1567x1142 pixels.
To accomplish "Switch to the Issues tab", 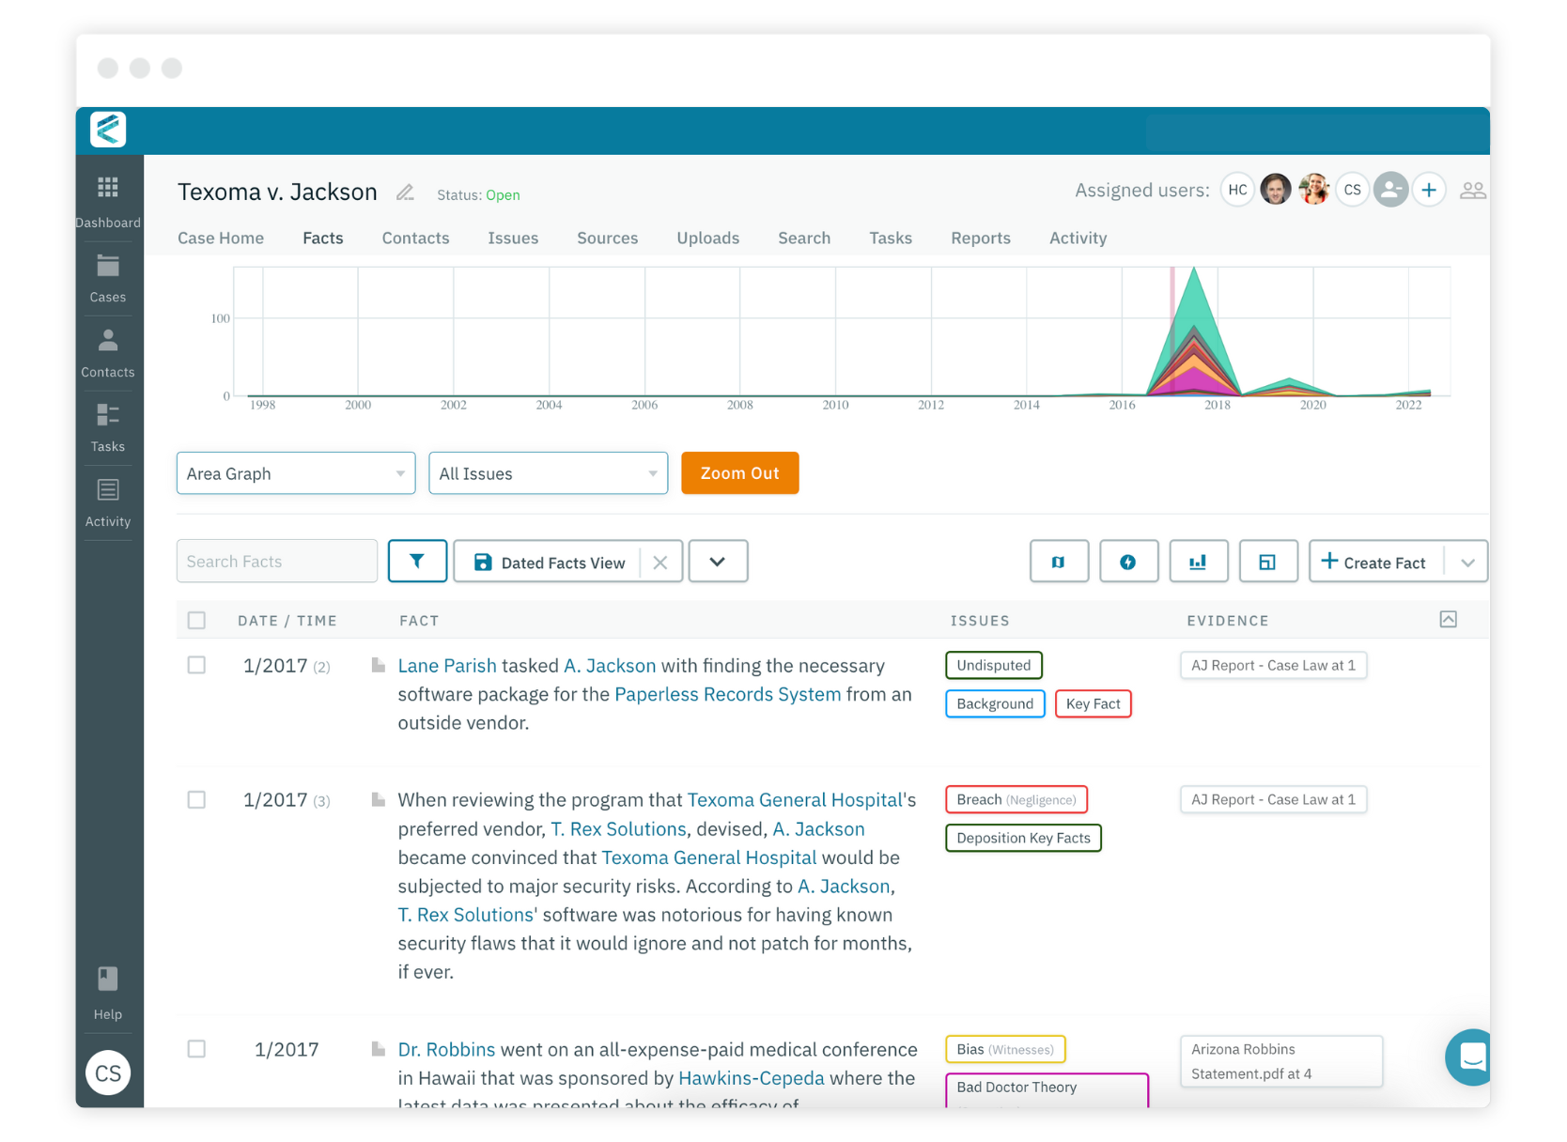I will (x=513, y=238).
